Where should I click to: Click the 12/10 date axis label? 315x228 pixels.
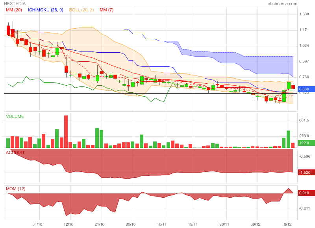(69, 224)
